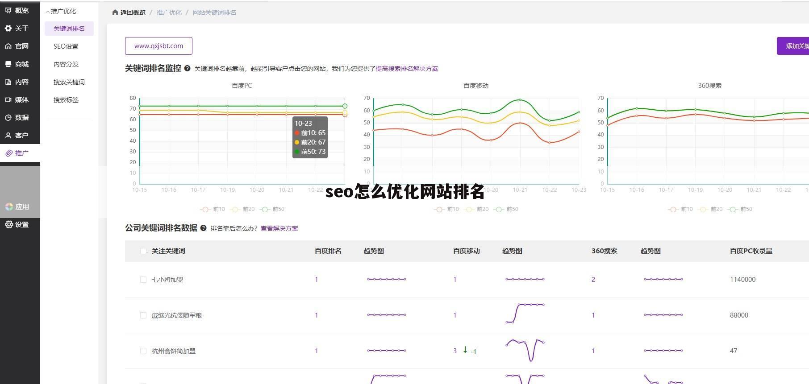Toggle 前10 legend under 百度PC chart

click(213, 209)
